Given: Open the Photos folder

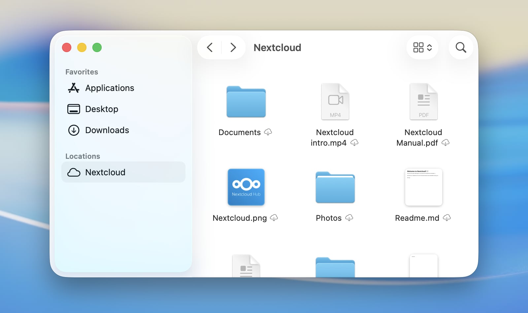Looking at the screenshot, I should 335,187.
